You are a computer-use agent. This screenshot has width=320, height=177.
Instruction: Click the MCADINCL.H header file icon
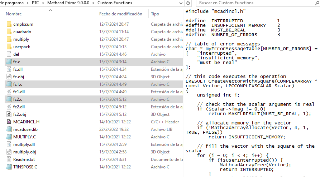(9, 122)
